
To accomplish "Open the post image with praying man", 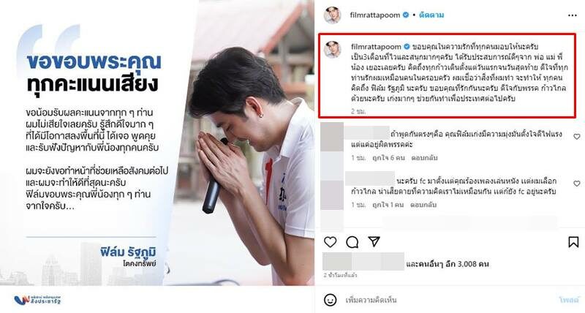I will point(157,143).
